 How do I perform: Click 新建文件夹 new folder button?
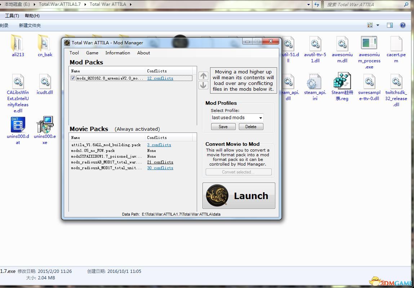(x=30, y=26)
